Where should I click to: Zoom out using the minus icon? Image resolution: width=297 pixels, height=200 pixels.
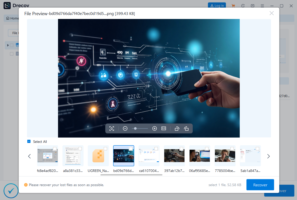[x=125, y=128]
